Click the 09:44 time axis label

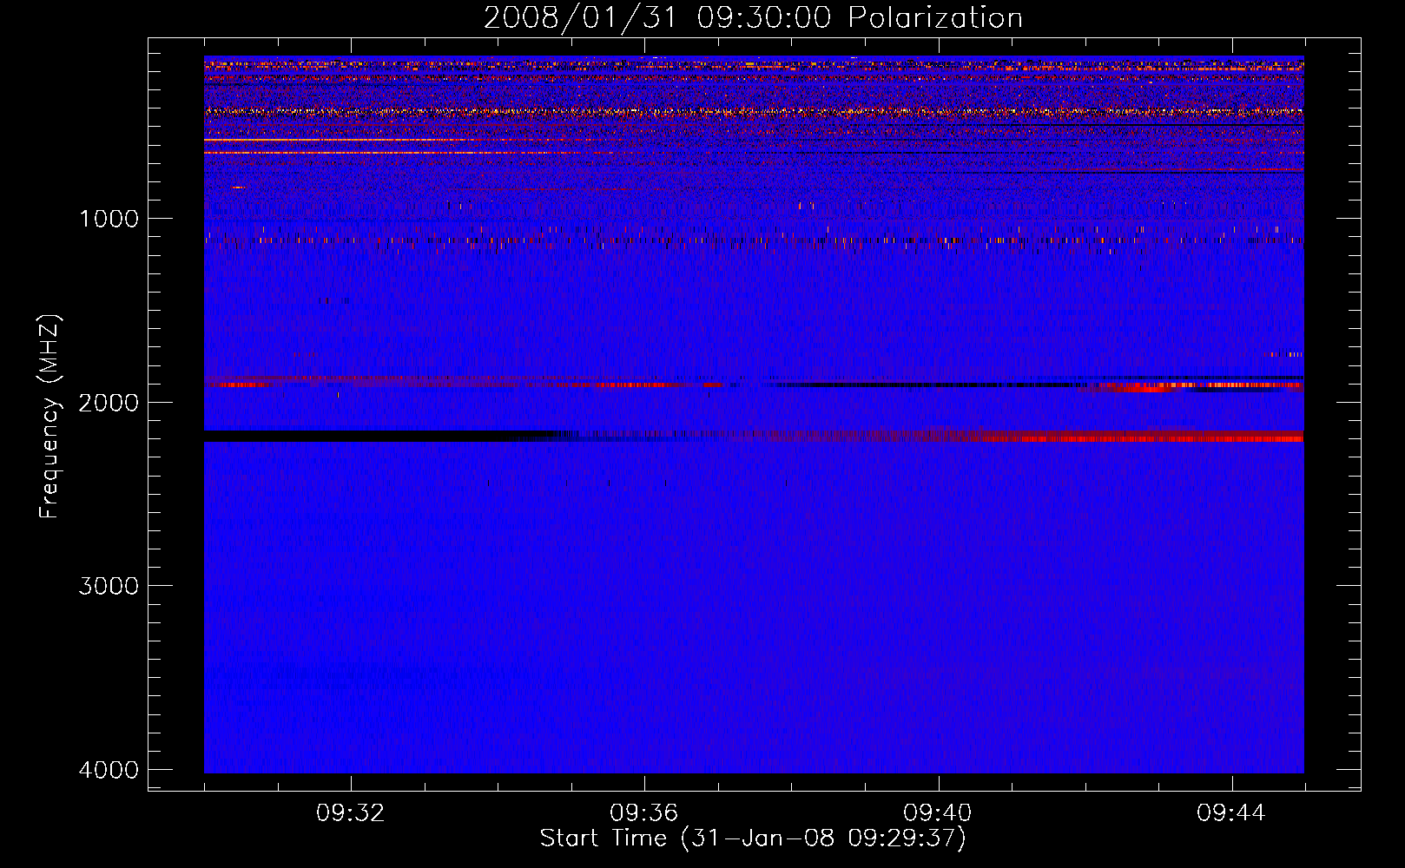point(1231,813)
